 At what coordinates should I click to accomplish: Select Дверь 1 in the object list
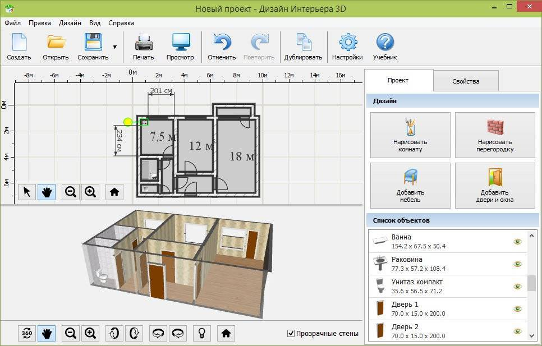[448, 309]
